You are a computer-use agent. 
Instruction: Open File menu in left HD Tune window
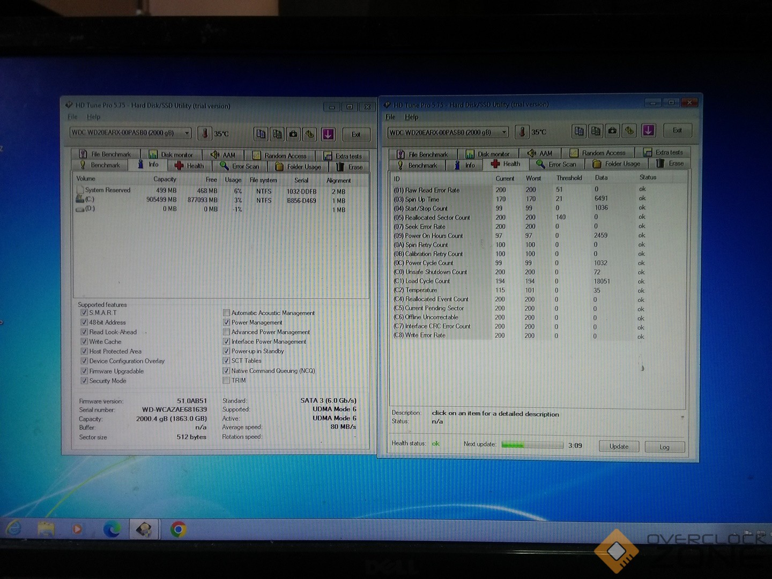click(72, 117)
